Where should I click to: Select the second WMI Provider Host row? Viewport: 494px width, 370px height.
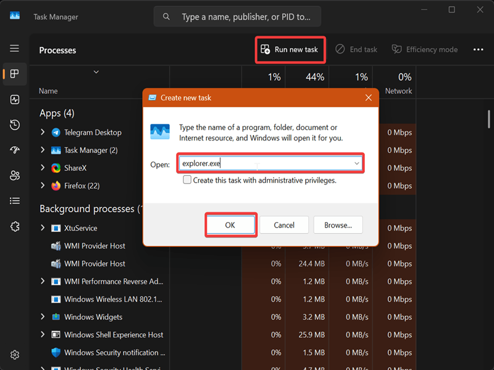pyautogui.click(x=94, y=264)
